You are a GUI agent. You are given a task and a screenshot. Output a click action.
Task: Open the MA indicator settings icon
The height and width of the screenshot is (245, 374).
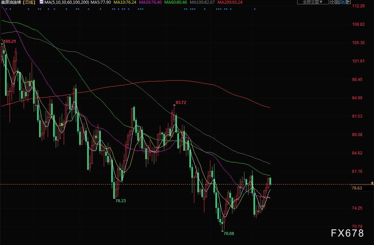(x=41, y=2)
